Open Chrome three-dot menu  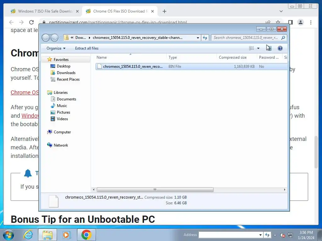tap(311, 22)
